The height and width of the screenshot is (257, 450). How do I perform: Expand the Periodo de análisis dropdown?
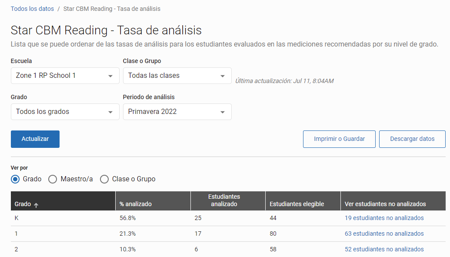tap(177, 112)
